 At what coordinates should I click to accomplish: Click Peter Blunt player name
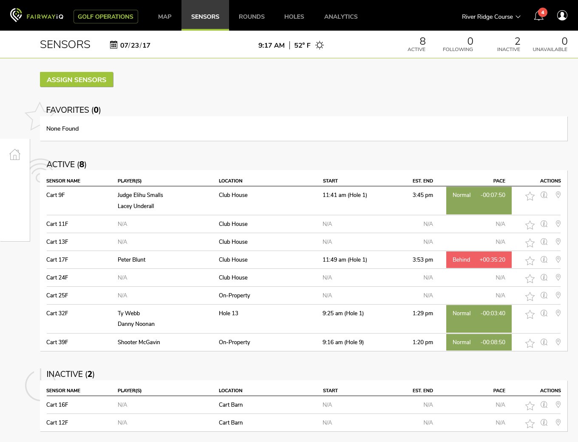click(x=131, y=259)
